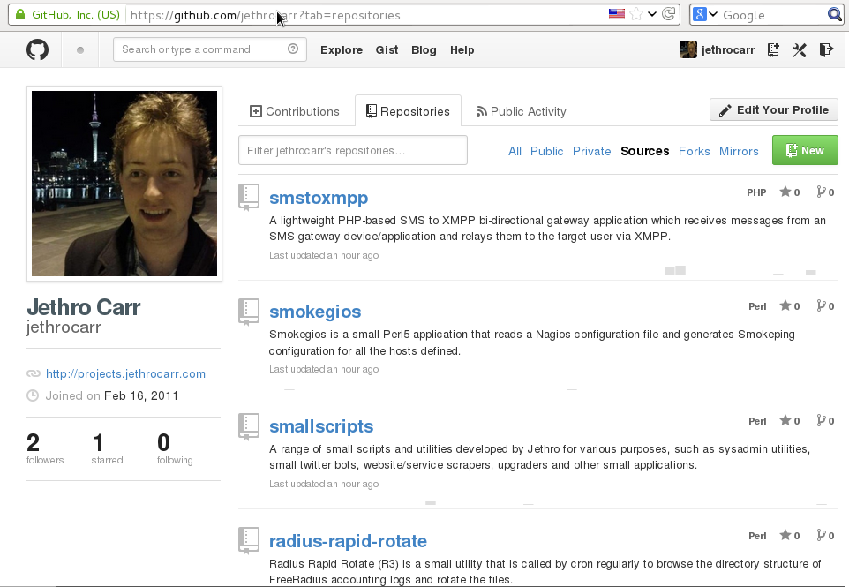This screenshot has width=849, height=587.
Task: Open Gist in the top navigation
Action: point(387,49)
